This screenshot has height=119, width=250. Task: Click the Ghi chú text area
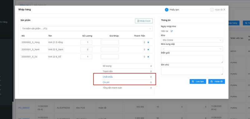(x=192, y=71)
